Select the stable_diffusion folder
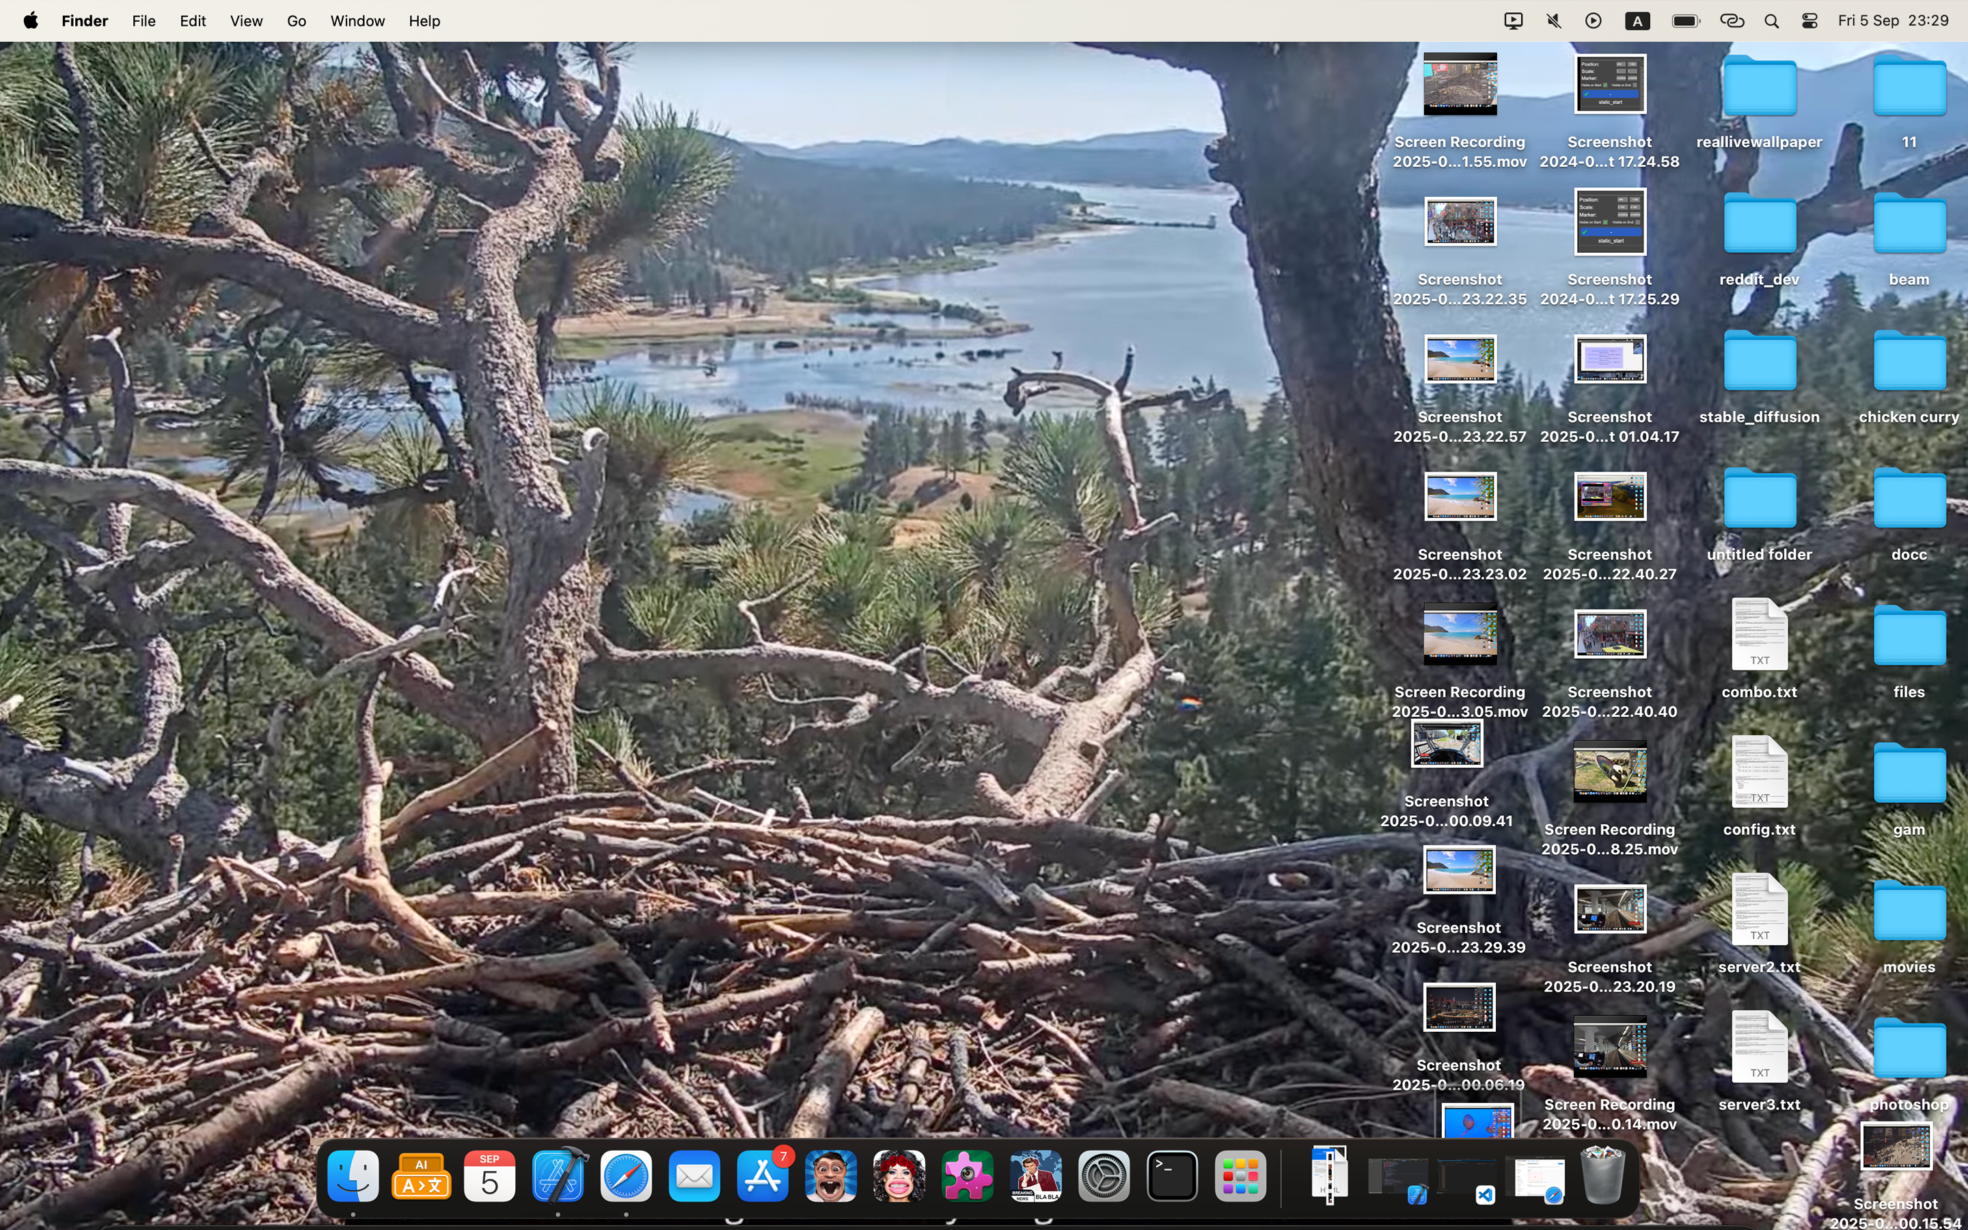This screenshot has height=1230, width=1968. pos(1759,362)
